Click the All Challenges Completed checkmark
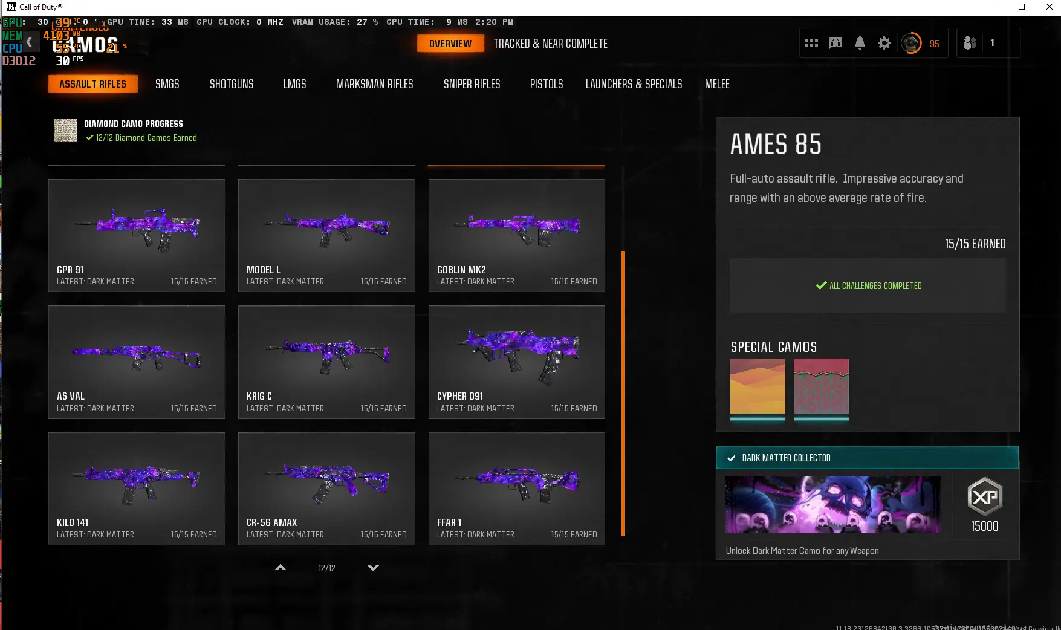Image resolution: width=1061 pixels, height=630 pixels. pyautogui.click(x=821, y=285)
